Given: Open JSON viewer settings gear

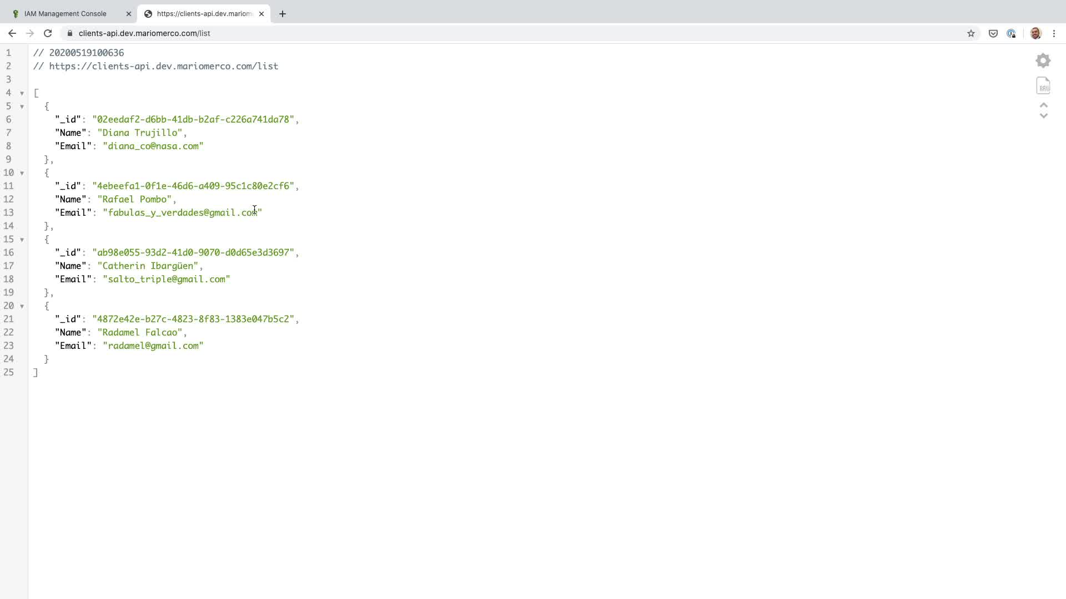Looking at the screenshot, I should pos(1043,60).
